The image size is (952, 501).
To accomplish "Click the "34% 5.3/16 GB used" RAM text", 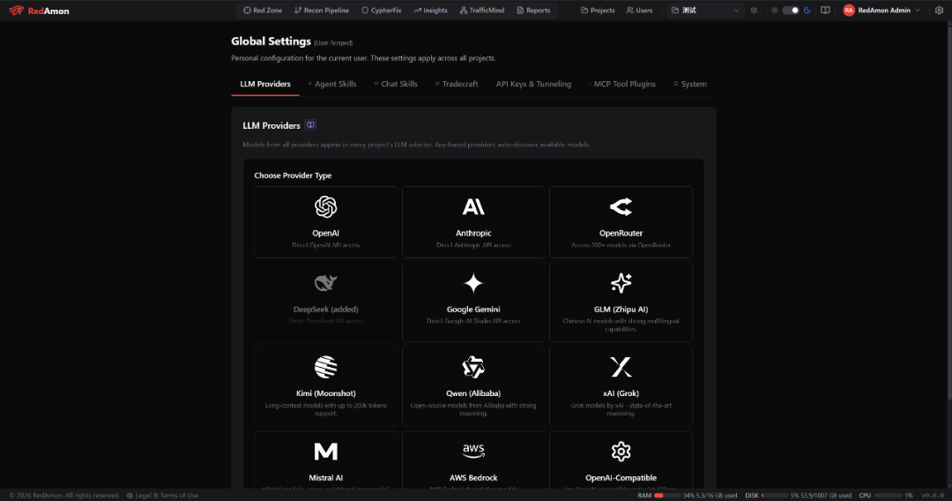I will coord(710,496).
